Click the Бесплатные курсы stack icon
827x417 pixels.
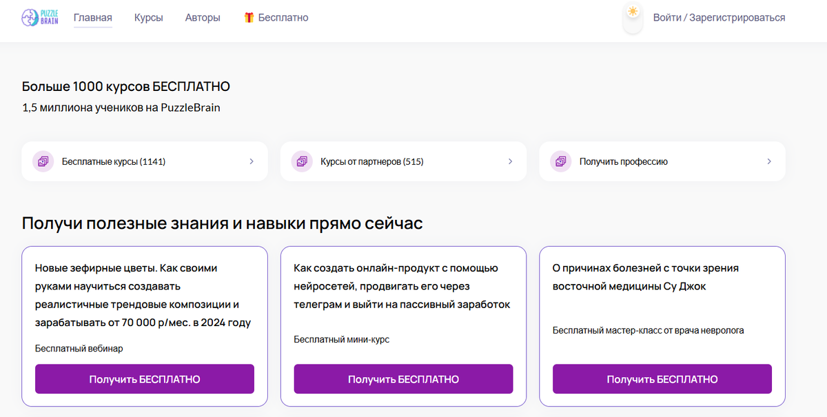pyautogui.click(x=43, y=161)
